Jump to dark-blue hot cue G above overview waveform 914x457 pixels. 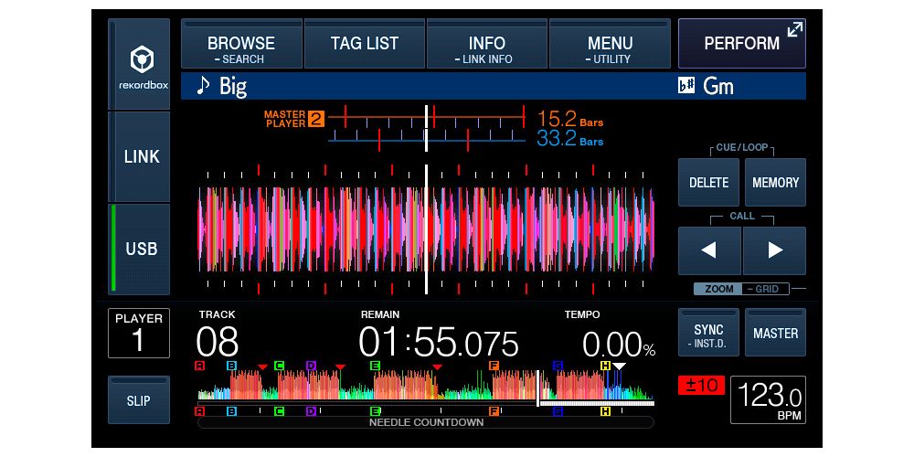(558, 366)
